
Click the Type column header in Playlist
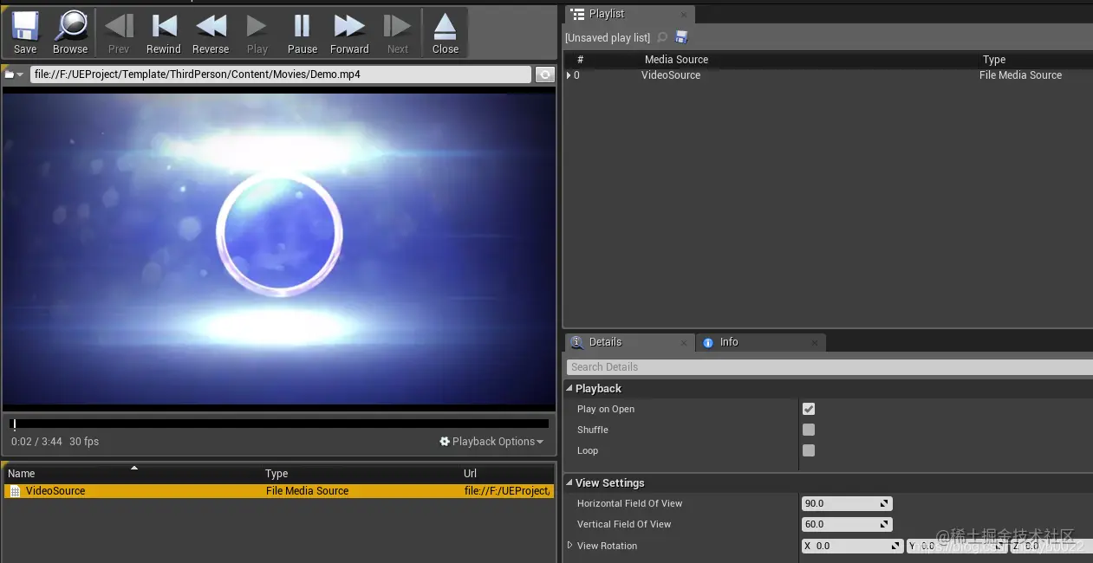coord(993,60)
